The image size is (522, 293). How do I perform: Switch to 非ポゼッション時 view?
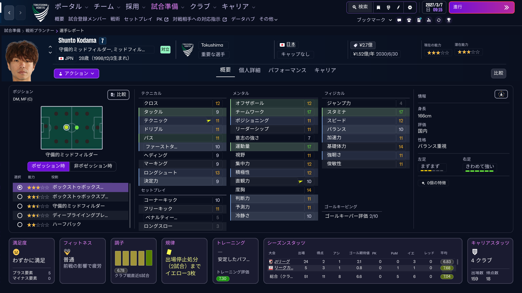tap(93, 166)
